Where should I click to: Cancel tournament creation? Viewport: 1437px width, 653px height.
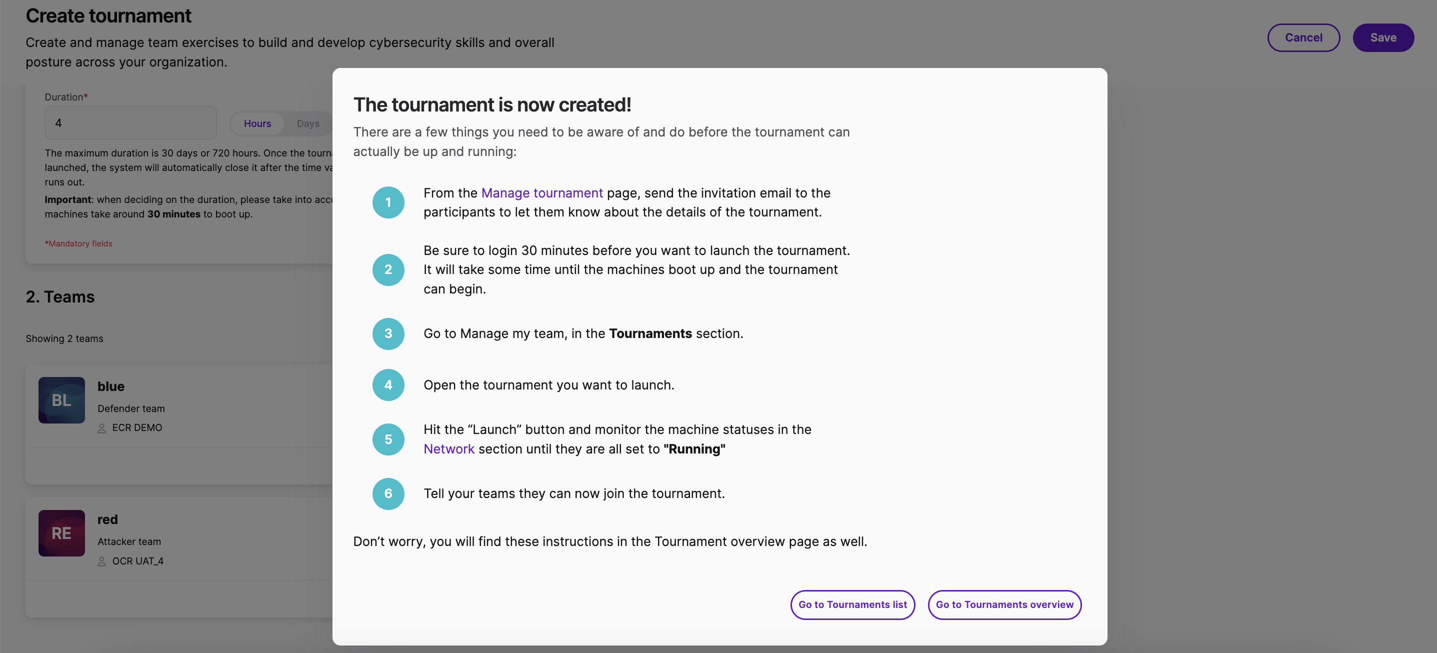[x=1303, y=37]
